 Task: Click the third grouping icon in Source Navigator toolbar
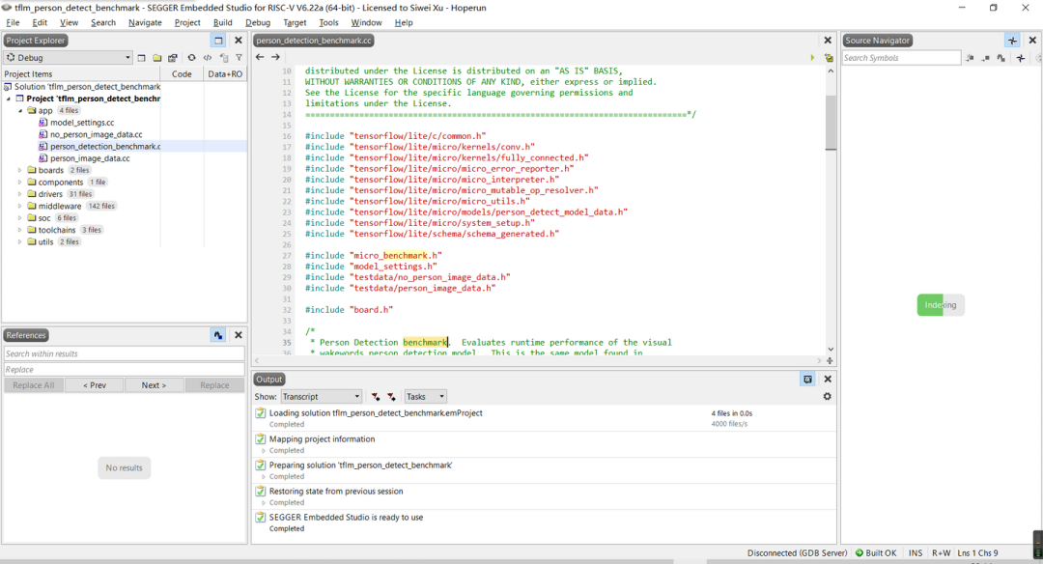click(x=1001, y=58)
